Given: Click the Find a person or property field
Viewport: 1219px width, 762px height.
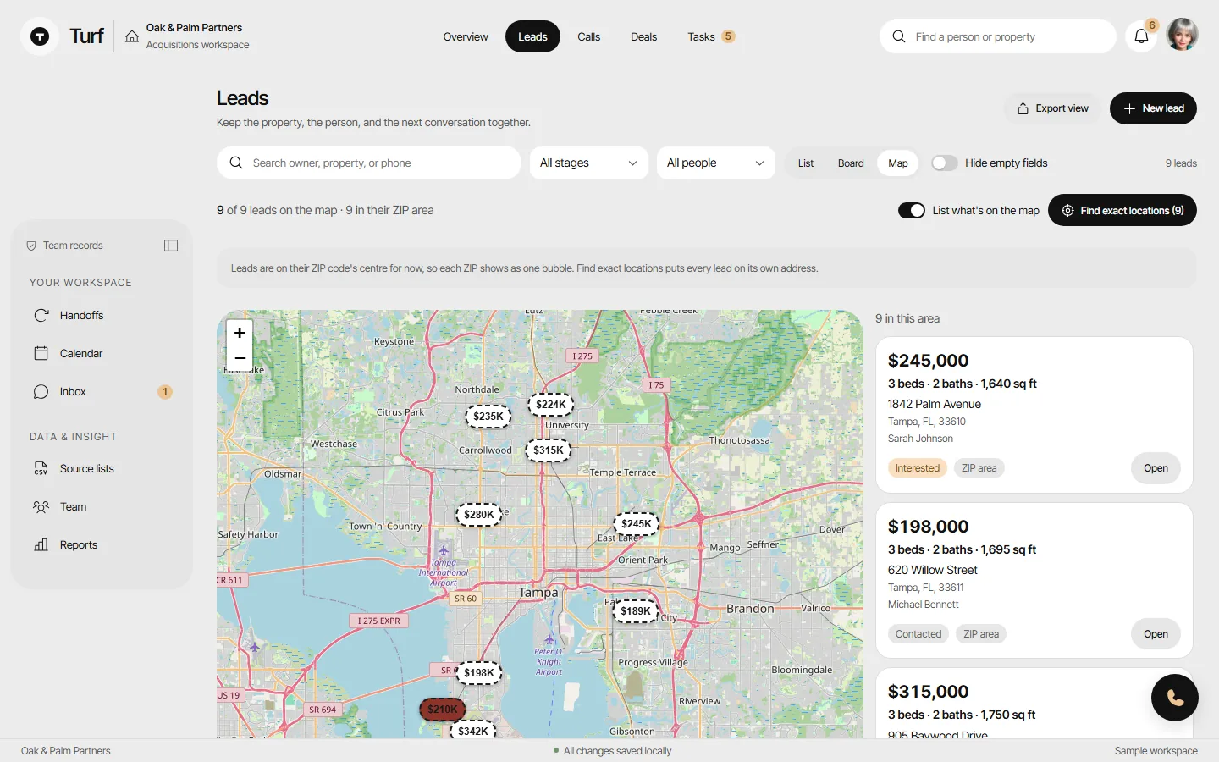Looking at the screenshot, I should coord(998,37).
